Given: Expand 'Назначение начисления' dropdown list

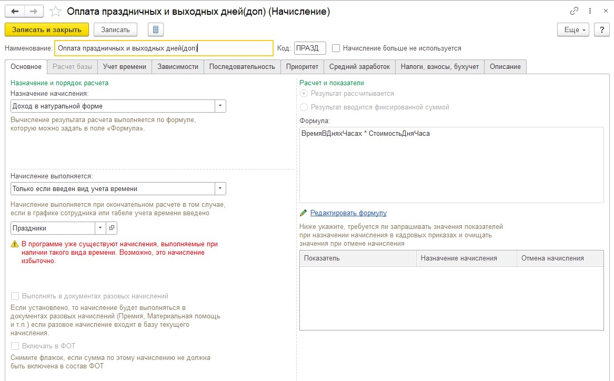Looking at the screenshot, I should (220, 106).
